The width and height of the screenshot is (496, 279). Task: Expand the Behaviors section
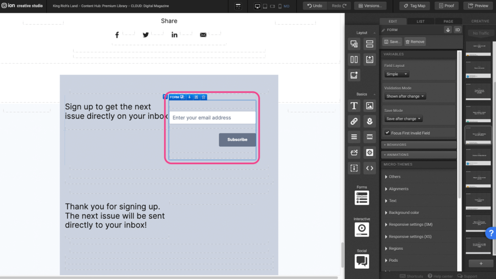(419, 144)
